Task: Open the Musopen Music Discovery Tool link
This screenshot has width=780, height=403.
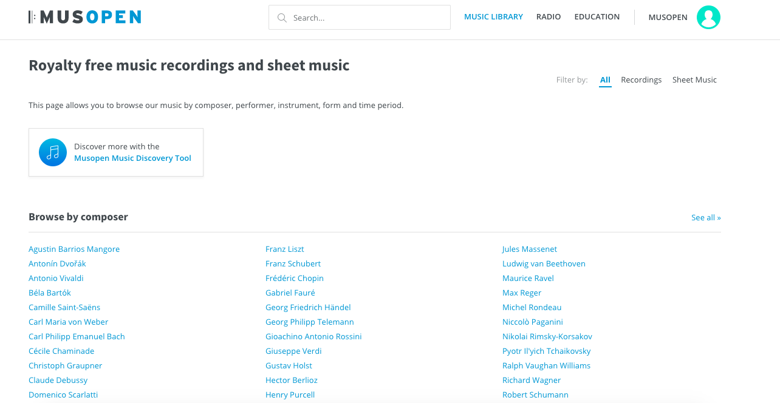Action: pyautogui.click(x=132, y=158)
